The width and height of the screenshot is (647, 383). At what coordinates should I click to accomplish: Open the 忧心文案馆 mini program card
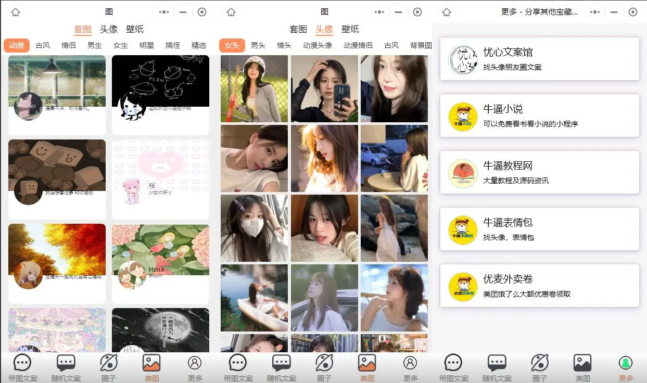[539, 59]
